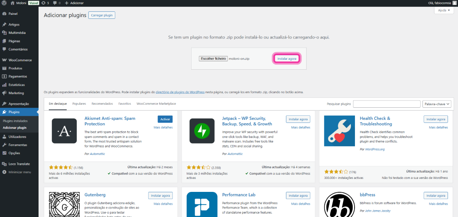Screen dimensions: 458x217
Task: Open the comments bubble icon in admin bar
Action: point(55,3)
